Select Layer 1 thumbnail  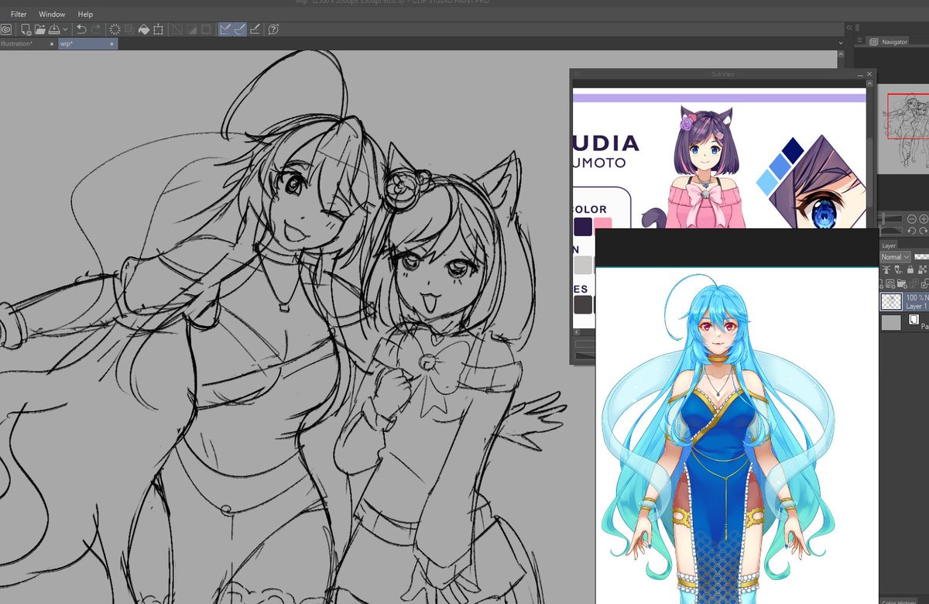coord(891,301)
